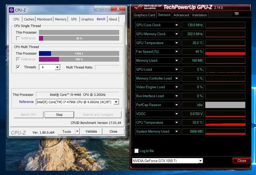256x175 pixels.
Task: Switch to the Caches tab
Action: click(29, 19)
